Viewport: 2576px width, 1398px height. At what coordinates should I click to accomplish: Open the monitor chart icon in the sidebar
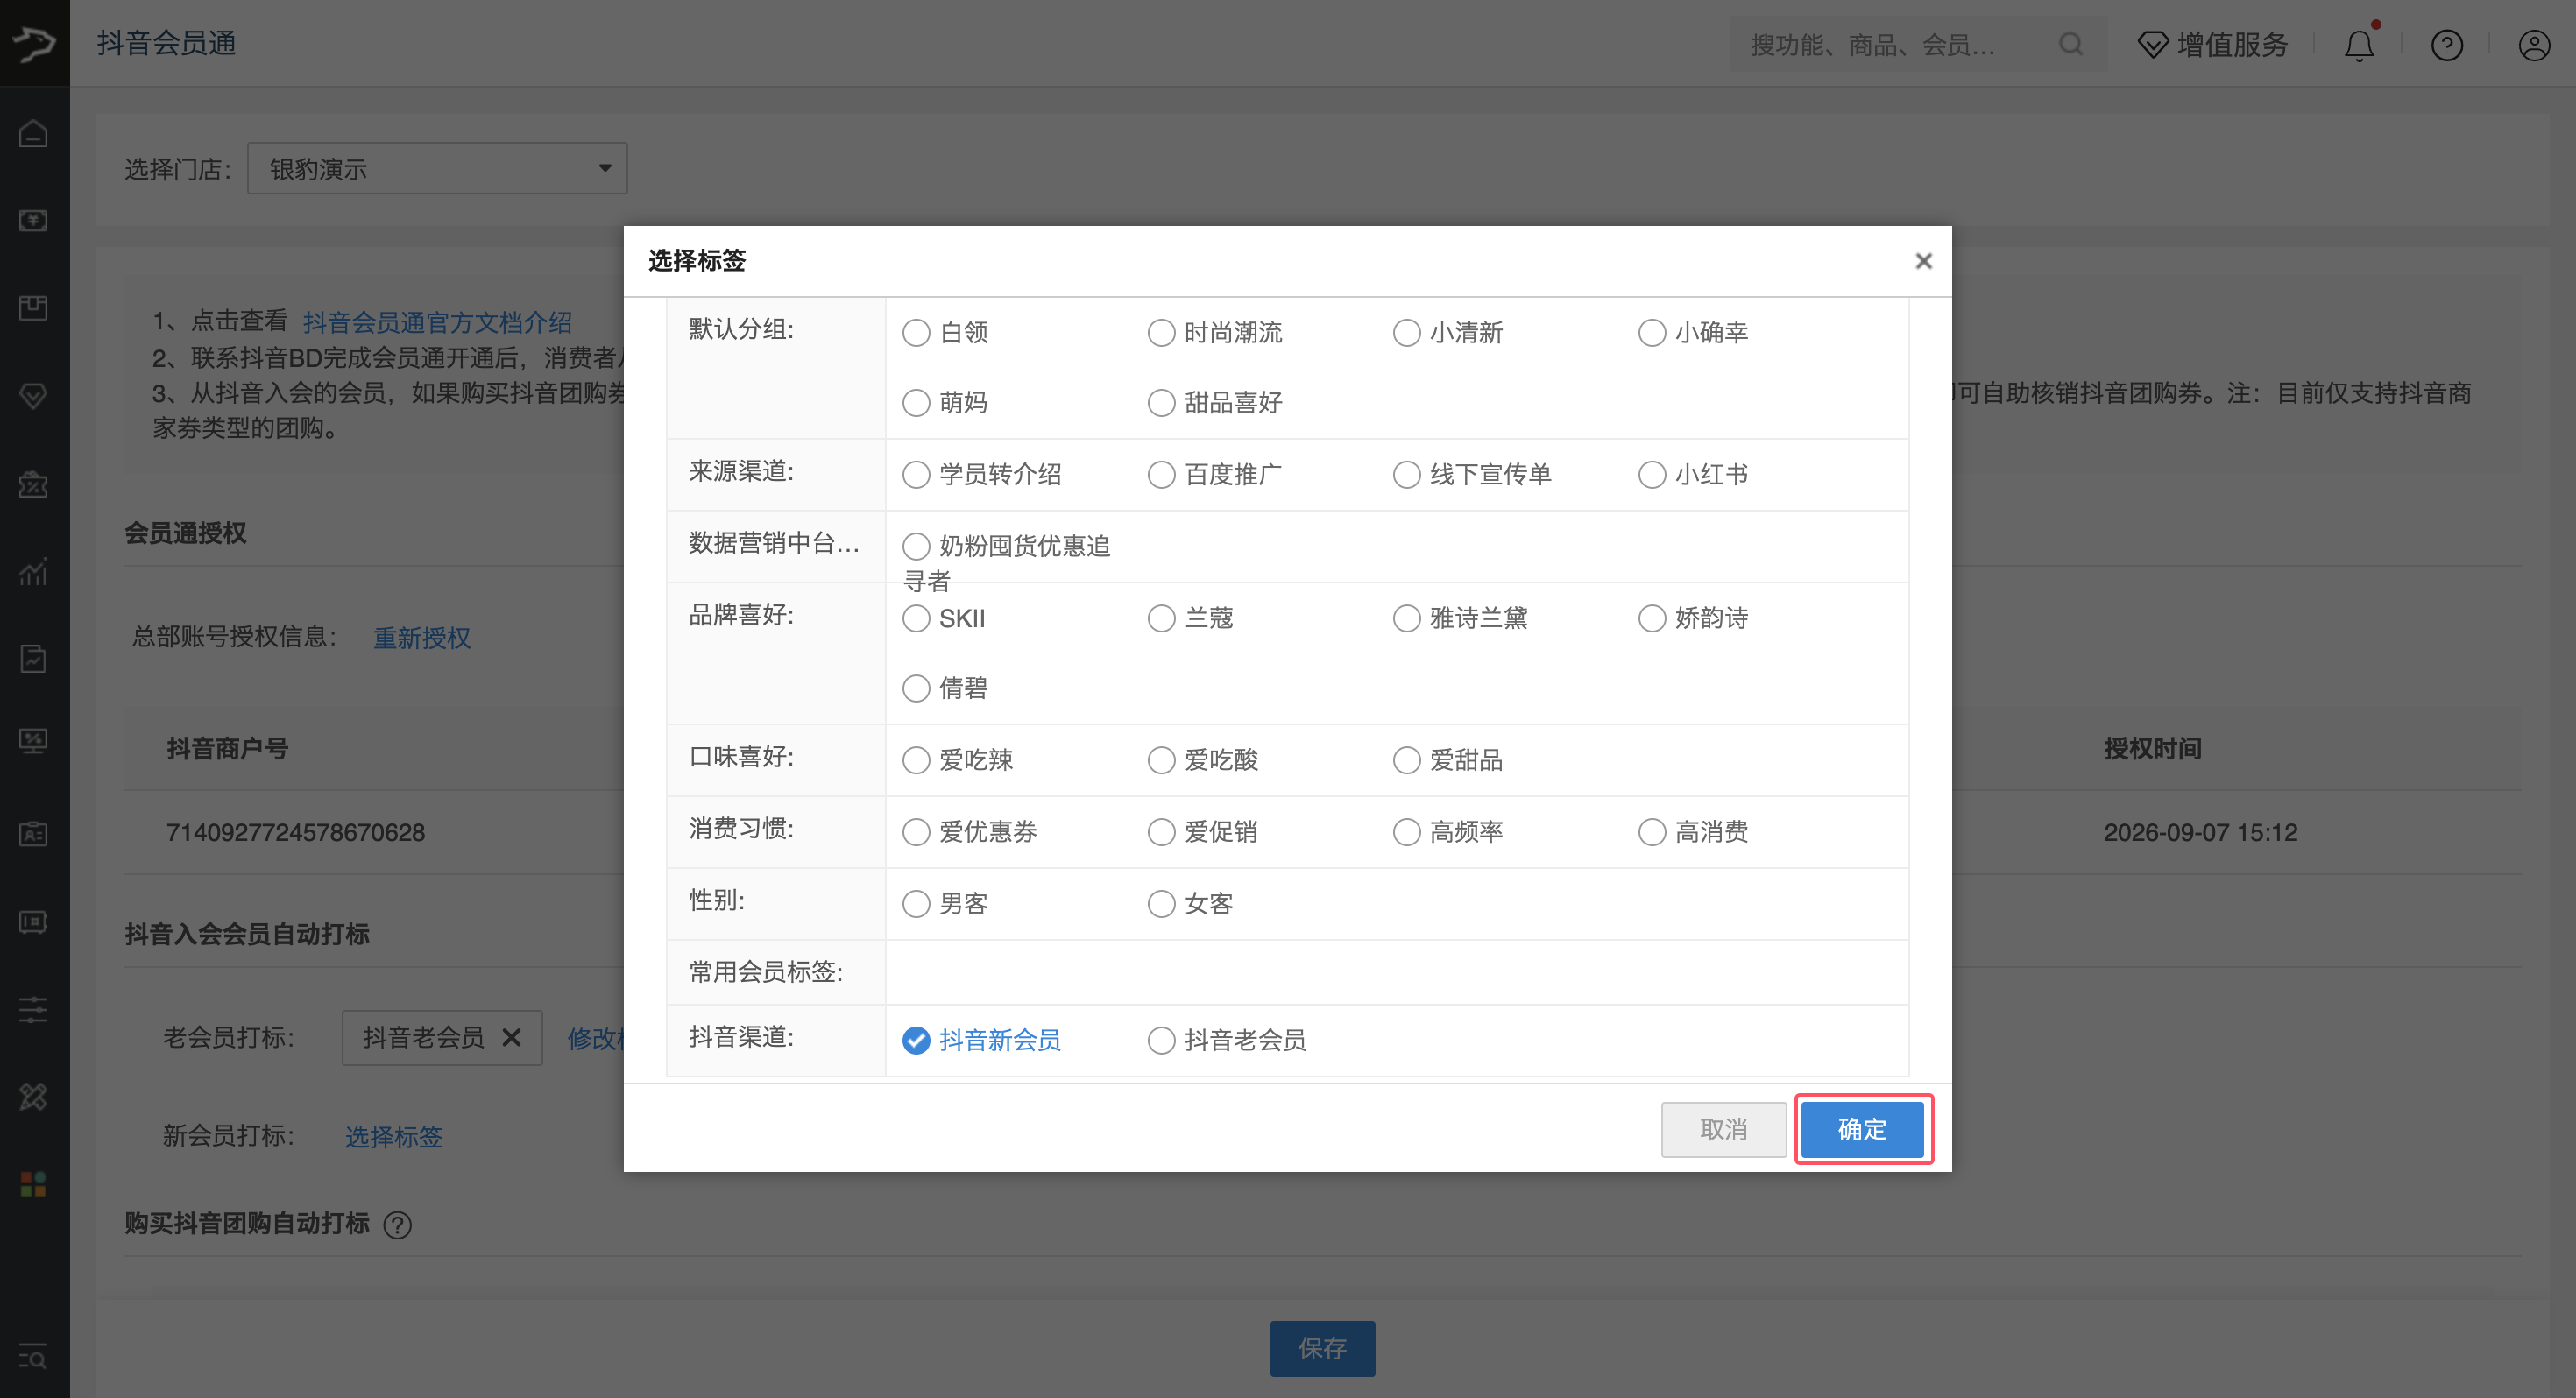click(x=34, y=741)
